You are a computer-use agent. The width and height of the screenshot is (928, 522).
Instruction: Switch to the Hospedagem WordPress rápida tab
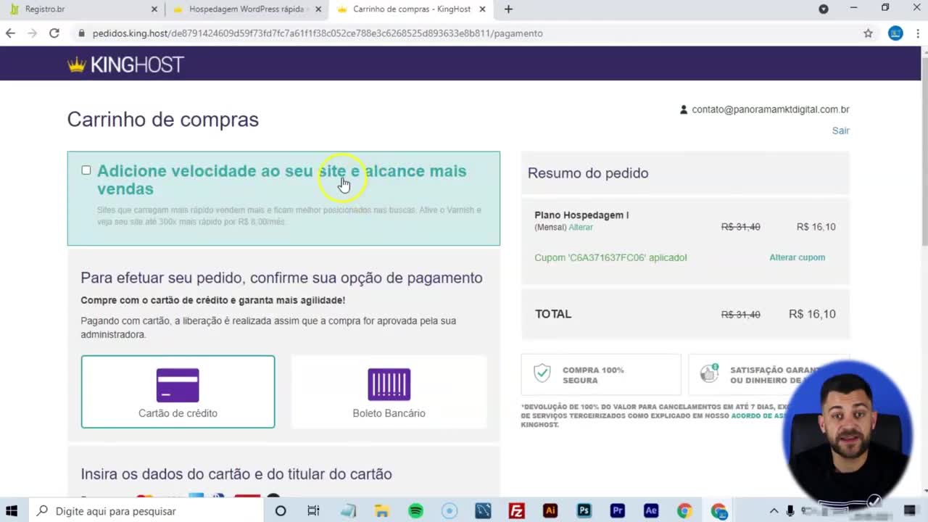click(x=248, y=9)
